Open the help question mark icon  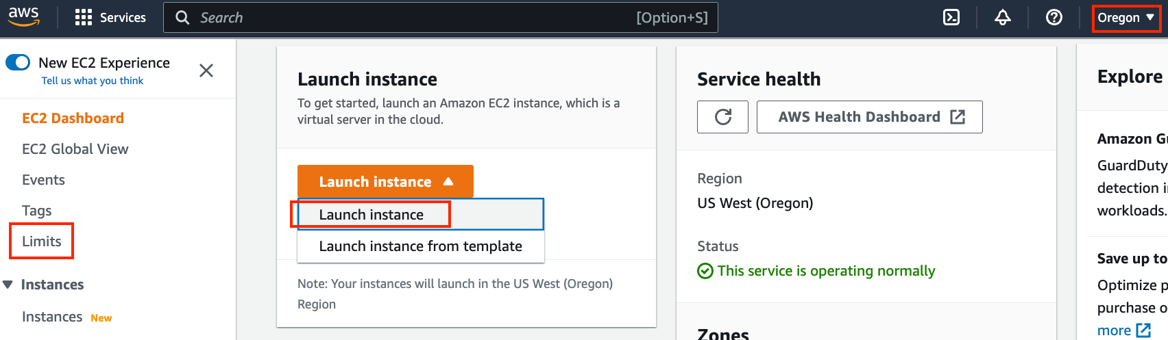click(x=1054, y=18)
